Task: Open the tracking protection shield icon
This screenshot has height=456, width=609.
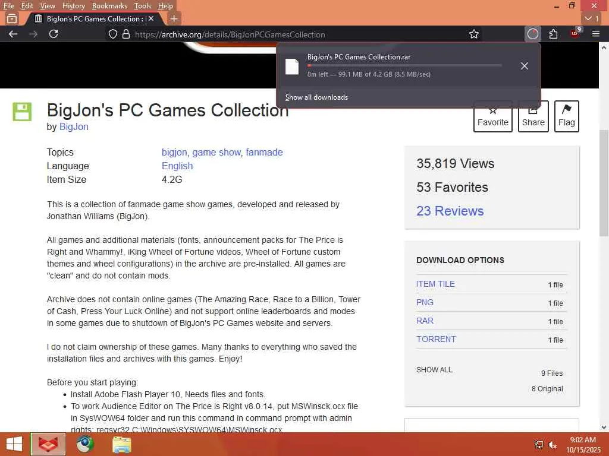Action: coord(112,34)
